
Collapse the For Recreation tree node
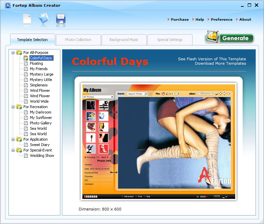[13, 107]
